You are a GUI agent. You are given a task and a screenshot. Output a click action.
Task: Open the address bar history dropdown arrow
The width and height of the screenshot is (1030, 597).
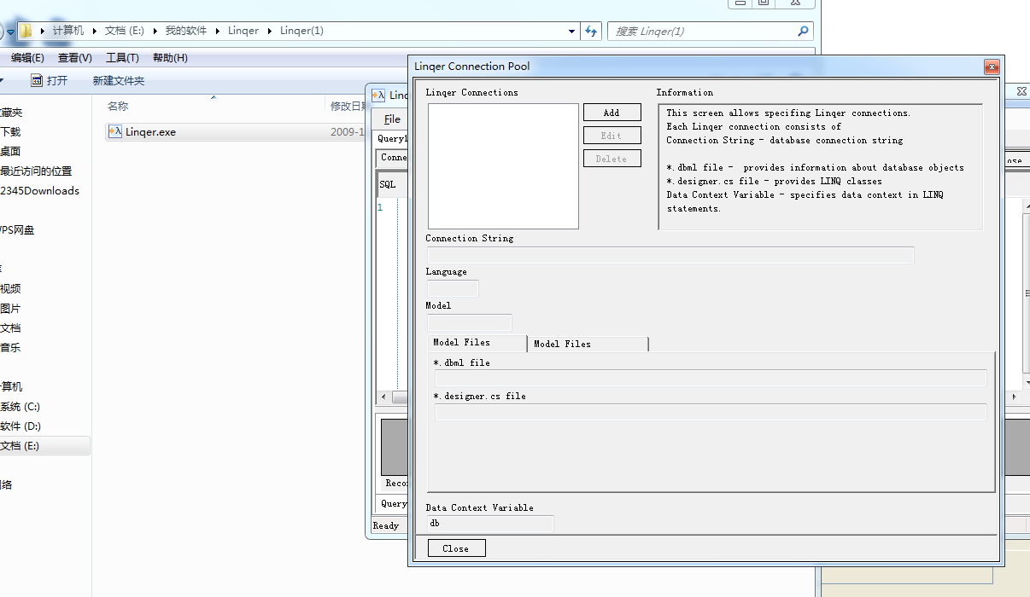click(572, 31)
